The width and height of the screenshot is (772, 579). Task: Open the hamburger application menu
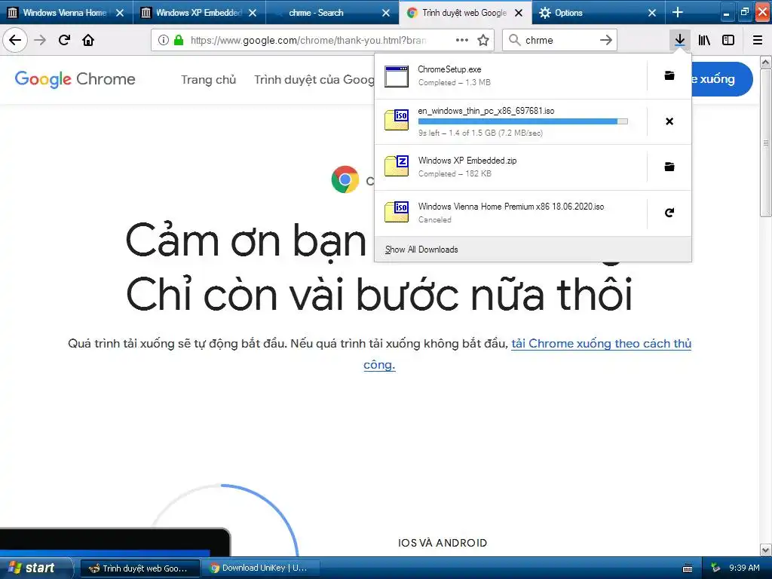758,40
